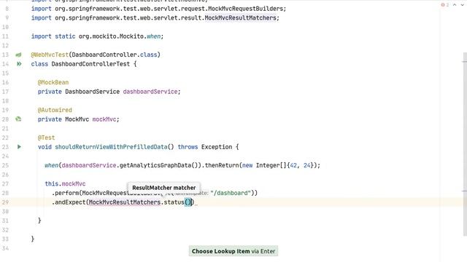Click getAnalyticsGraphData method call
The width and height of the screenshot is (467, 262).
[x=155, y=165]
